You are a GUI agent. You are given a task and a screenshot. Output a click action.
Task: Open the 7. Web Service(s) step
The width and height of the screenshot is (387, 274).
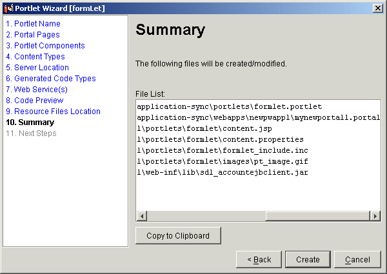(37, 89)
